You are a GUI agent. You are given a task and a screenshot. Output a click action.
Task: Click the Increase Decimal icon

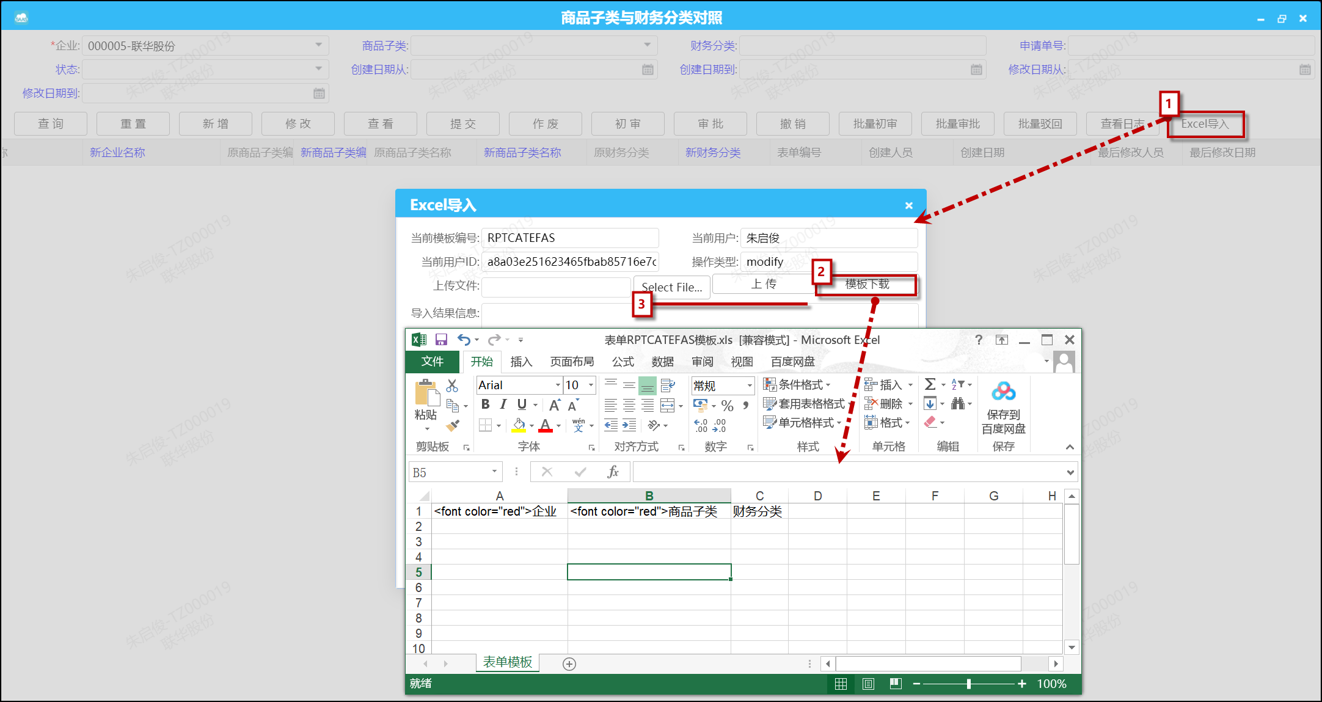[701, 425]
